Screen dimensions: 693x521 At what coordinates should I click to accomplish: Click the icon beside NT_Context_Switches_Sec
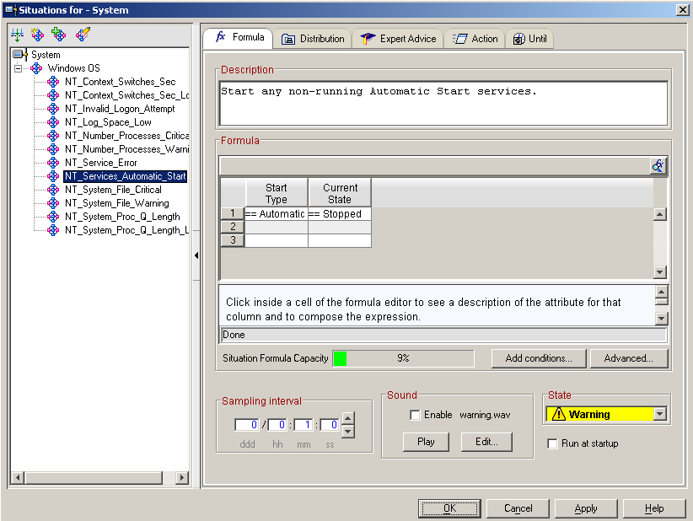click(53, 82)
